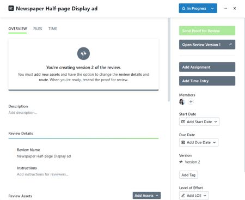Click the review name Newspaper Half-page Display ad
This screenshot has height=200, width=245.
44,156
